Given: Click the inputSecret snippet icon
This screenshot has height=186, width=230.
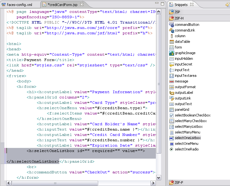Looking at the screenshot, I should pyautogui.click(x=172, y=64).
